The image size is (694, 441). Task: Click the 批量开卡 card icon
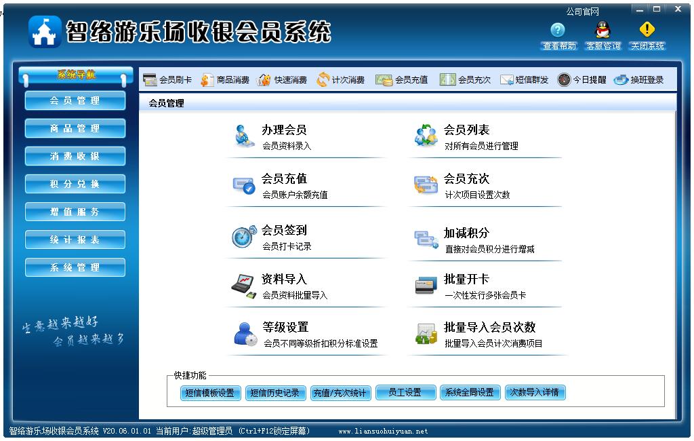[426, 286]
